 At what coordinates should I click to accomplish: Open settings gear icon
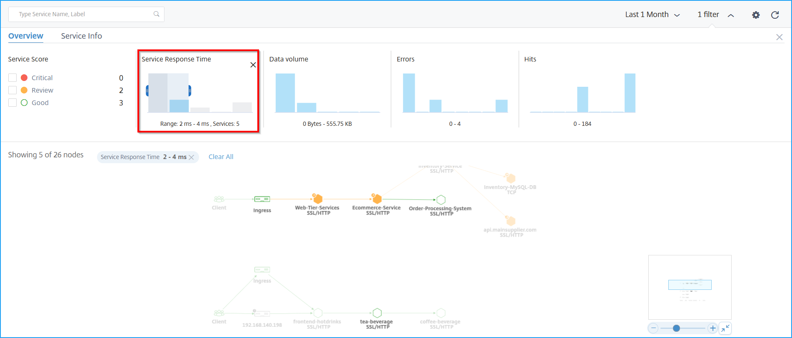point(756,15)
